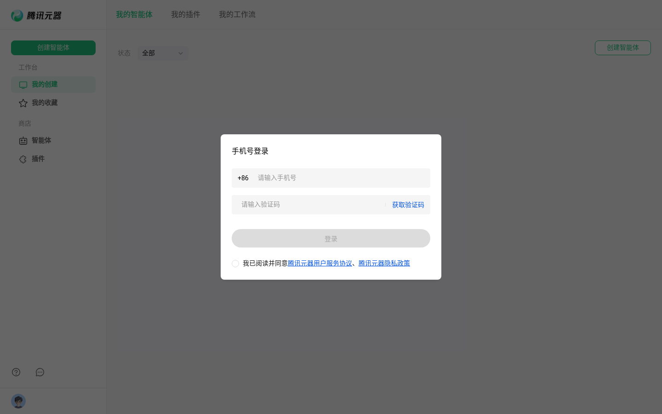Click the 腾讯元器 logo
This screenshot has height=414, width=662.
pos(36,16)
